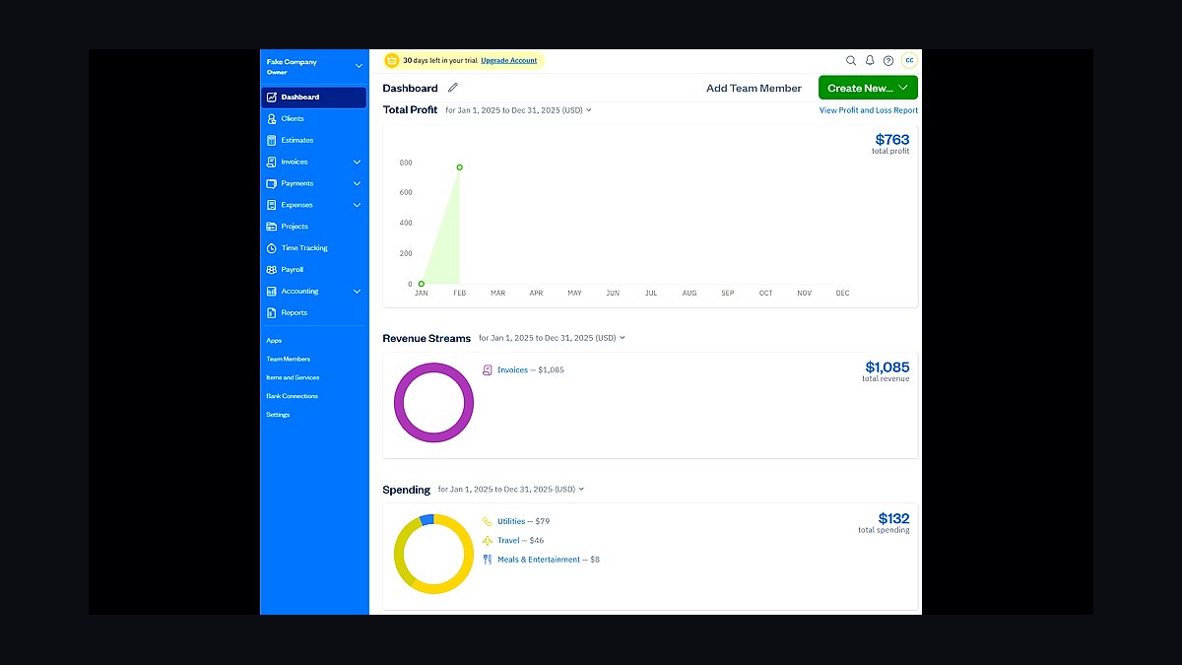1182x665 pixels.
Task: Open the Projects sidebar icon
Action: point(272,227)
